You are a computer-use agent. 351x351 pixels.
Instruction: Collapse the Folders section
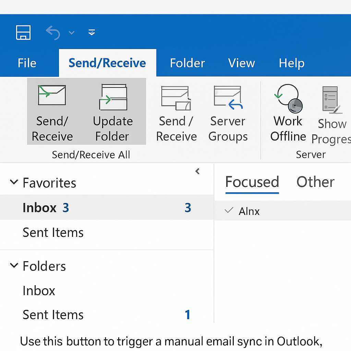pyautogui.click(x=14, y=265)
